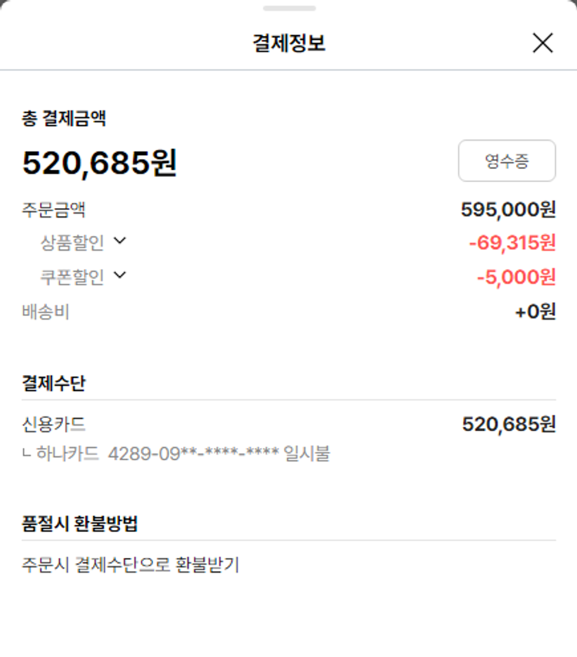Image resolution: width=577 pixels, height=657 pixels.
Task: Click the 주문시 결제수단으로 환불받기 text
Action: point(131,565)
